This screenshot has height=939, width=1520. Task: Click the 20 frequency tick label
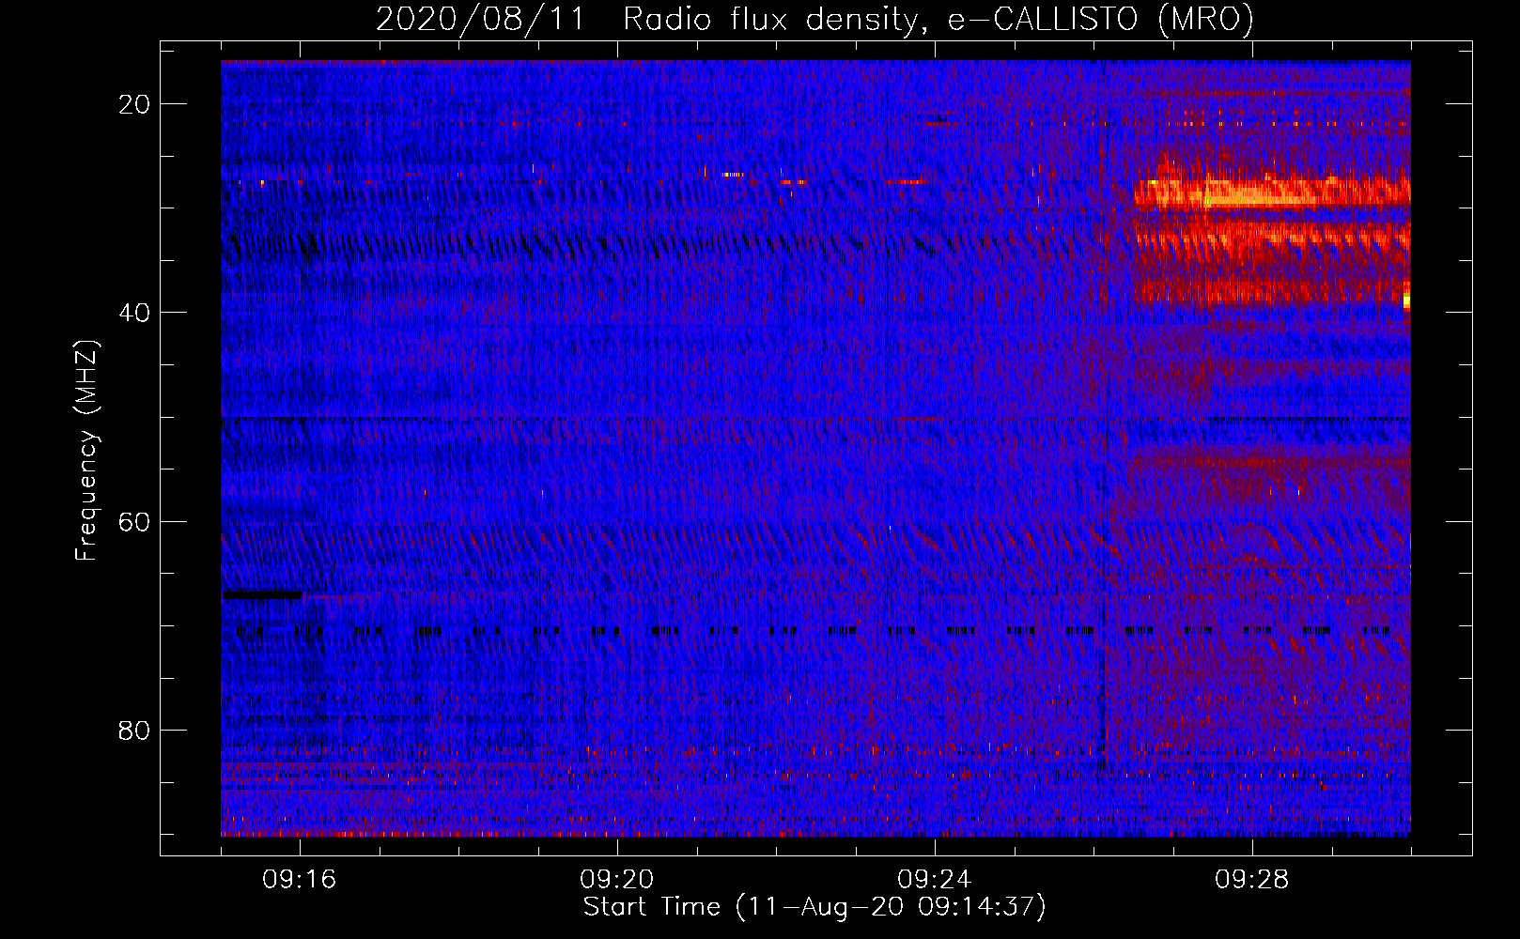135,104
